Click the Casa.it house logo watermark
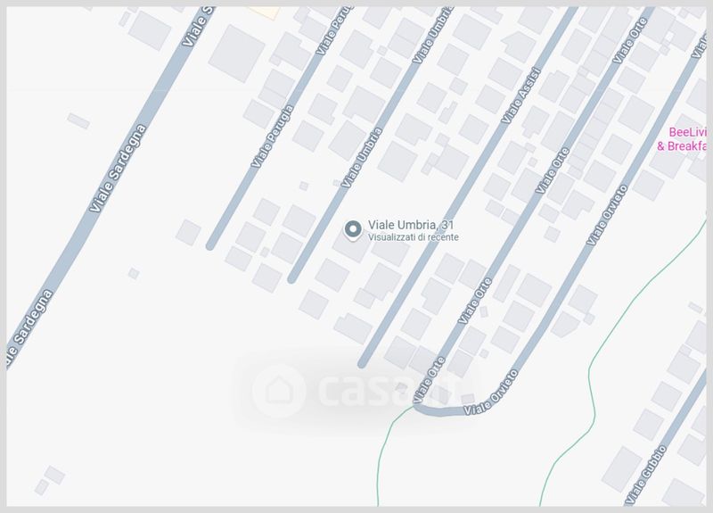 click(279, 391)
